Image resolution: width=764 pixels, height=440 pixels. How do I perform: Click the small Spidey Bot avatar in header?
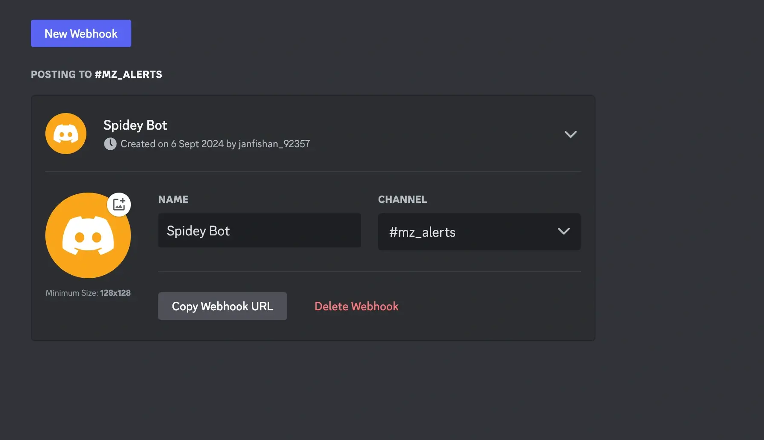(x=65, y=133)
